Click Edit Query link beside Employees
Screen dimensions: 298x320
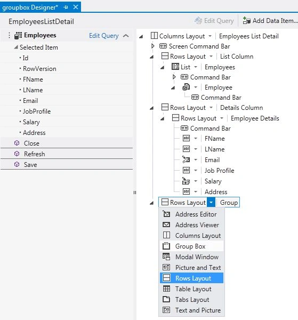[x=103, y=36]
